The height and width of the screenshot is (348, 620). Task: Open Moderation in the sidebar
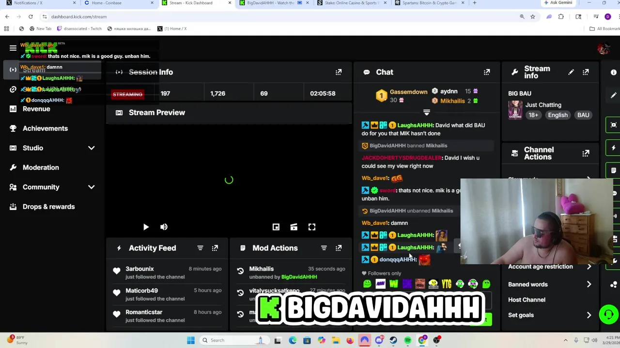pos(41,167)
